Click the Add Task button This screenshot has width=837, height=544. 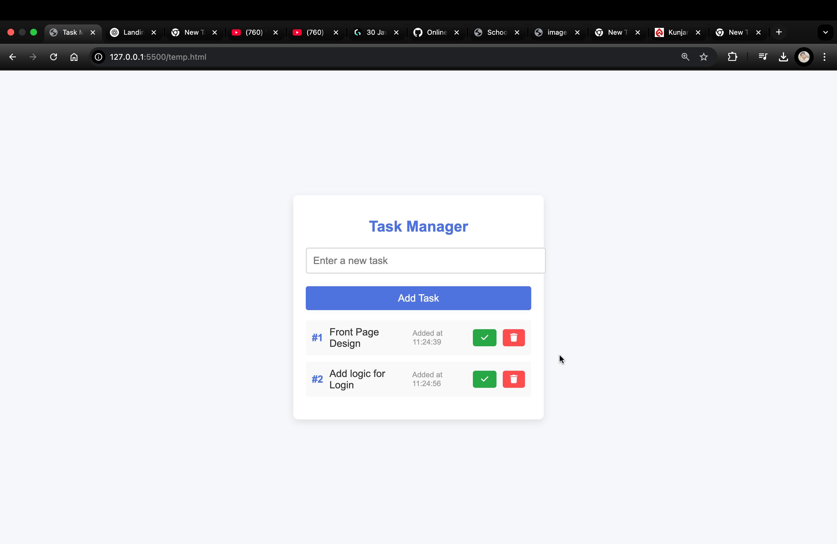pyautogui.click(x=418, y=298)
